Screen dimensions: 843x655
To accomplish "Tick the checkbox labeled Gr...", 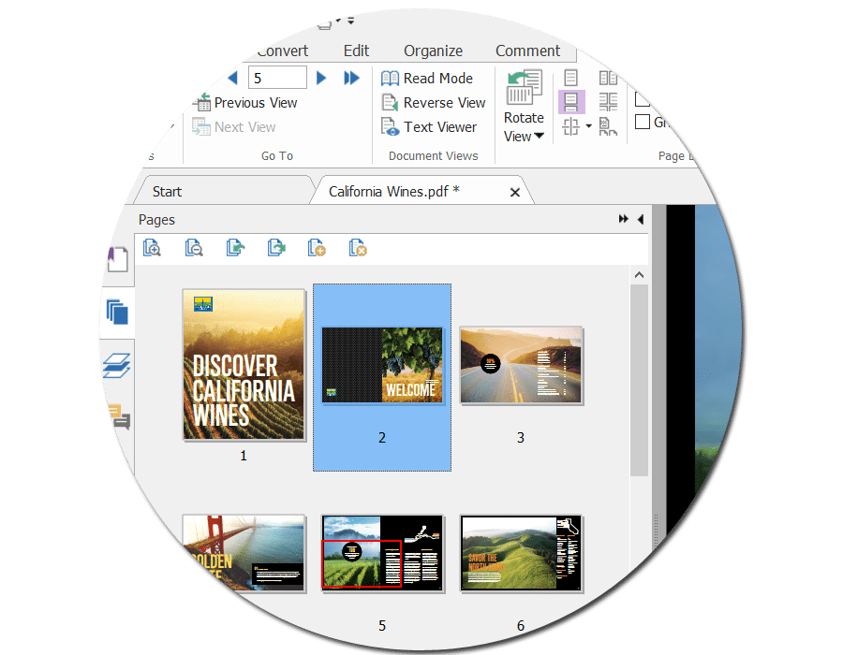I will click(x=643, y=122).
